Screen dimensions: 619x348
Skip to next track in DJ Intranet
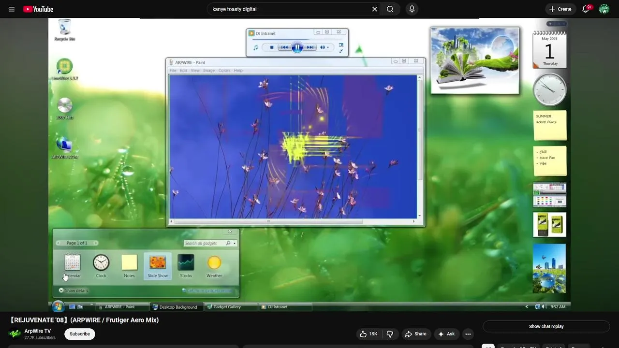tap(310, 47)
